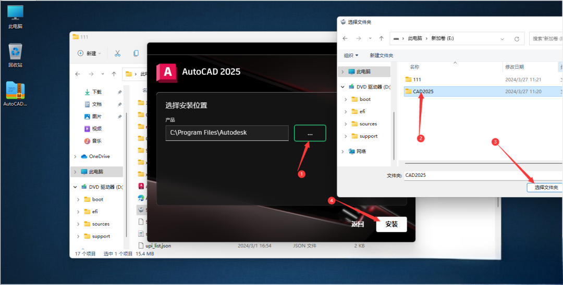Screen dimensions: 563x285
Task: Select 网络 in dialog tree
Action: coord(357,151)
